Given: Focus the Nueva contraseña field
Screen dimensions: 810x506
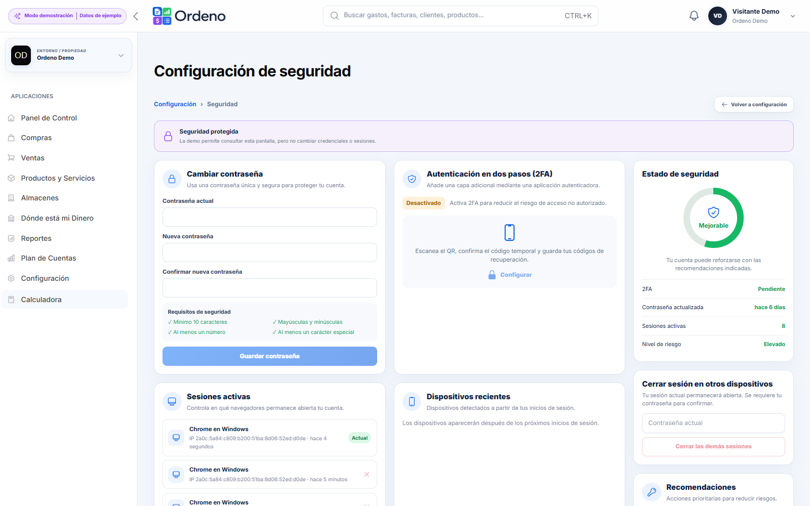Looking at the screenshot, I should pyautogui.click(x=270, y=252).
